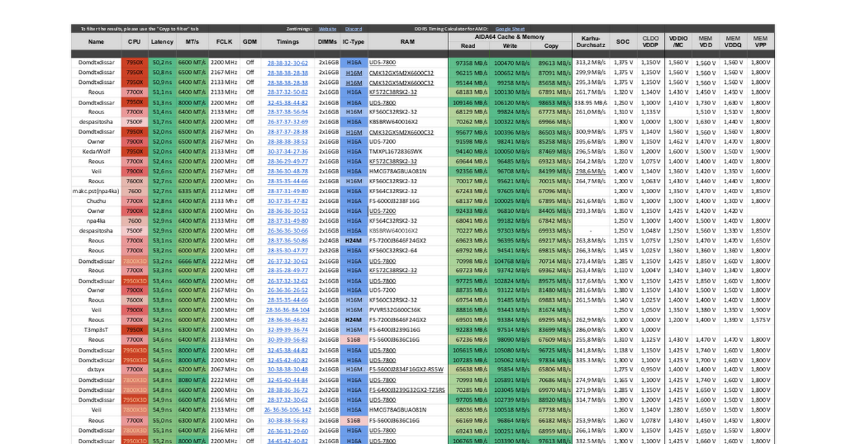This screenshot has width=846, height=444.
Task: Open timings link 28-38-36-36-72
Action: [288, 389]
